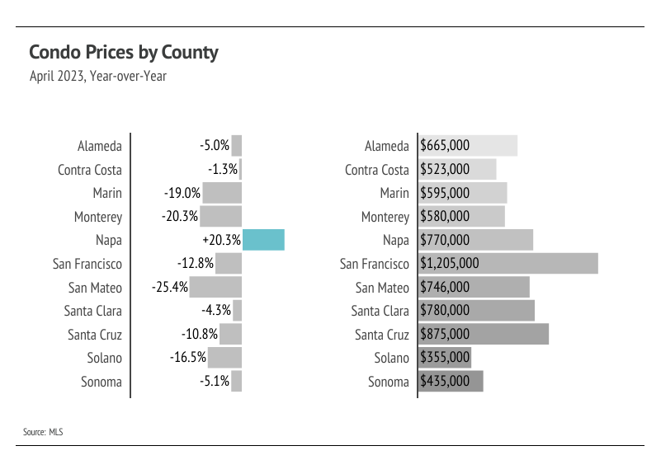Click the Alameda label in left chart
The image size is (661, 474).
[100, 146]
